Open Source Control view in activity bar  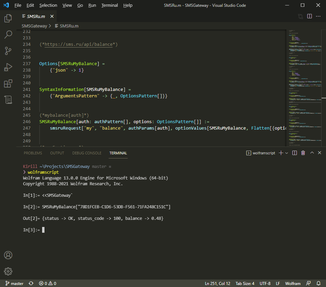point(8,51)
